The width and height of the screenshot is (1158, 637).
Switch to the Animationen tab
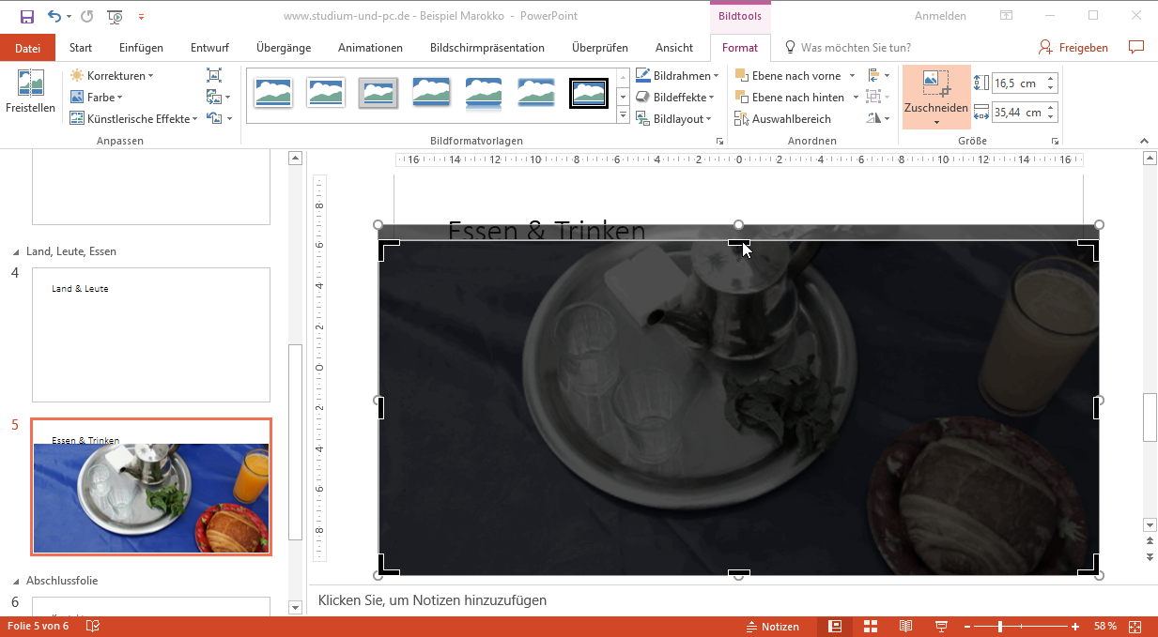tap(370, 48)
